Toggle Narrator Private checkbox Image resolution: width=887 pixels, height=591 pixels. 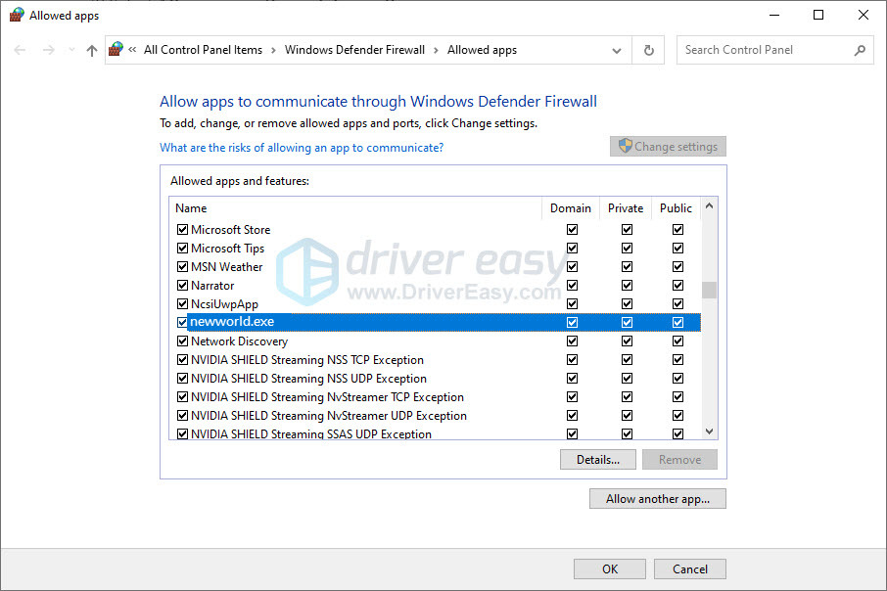pyautogui.click(x=627, y=285)
